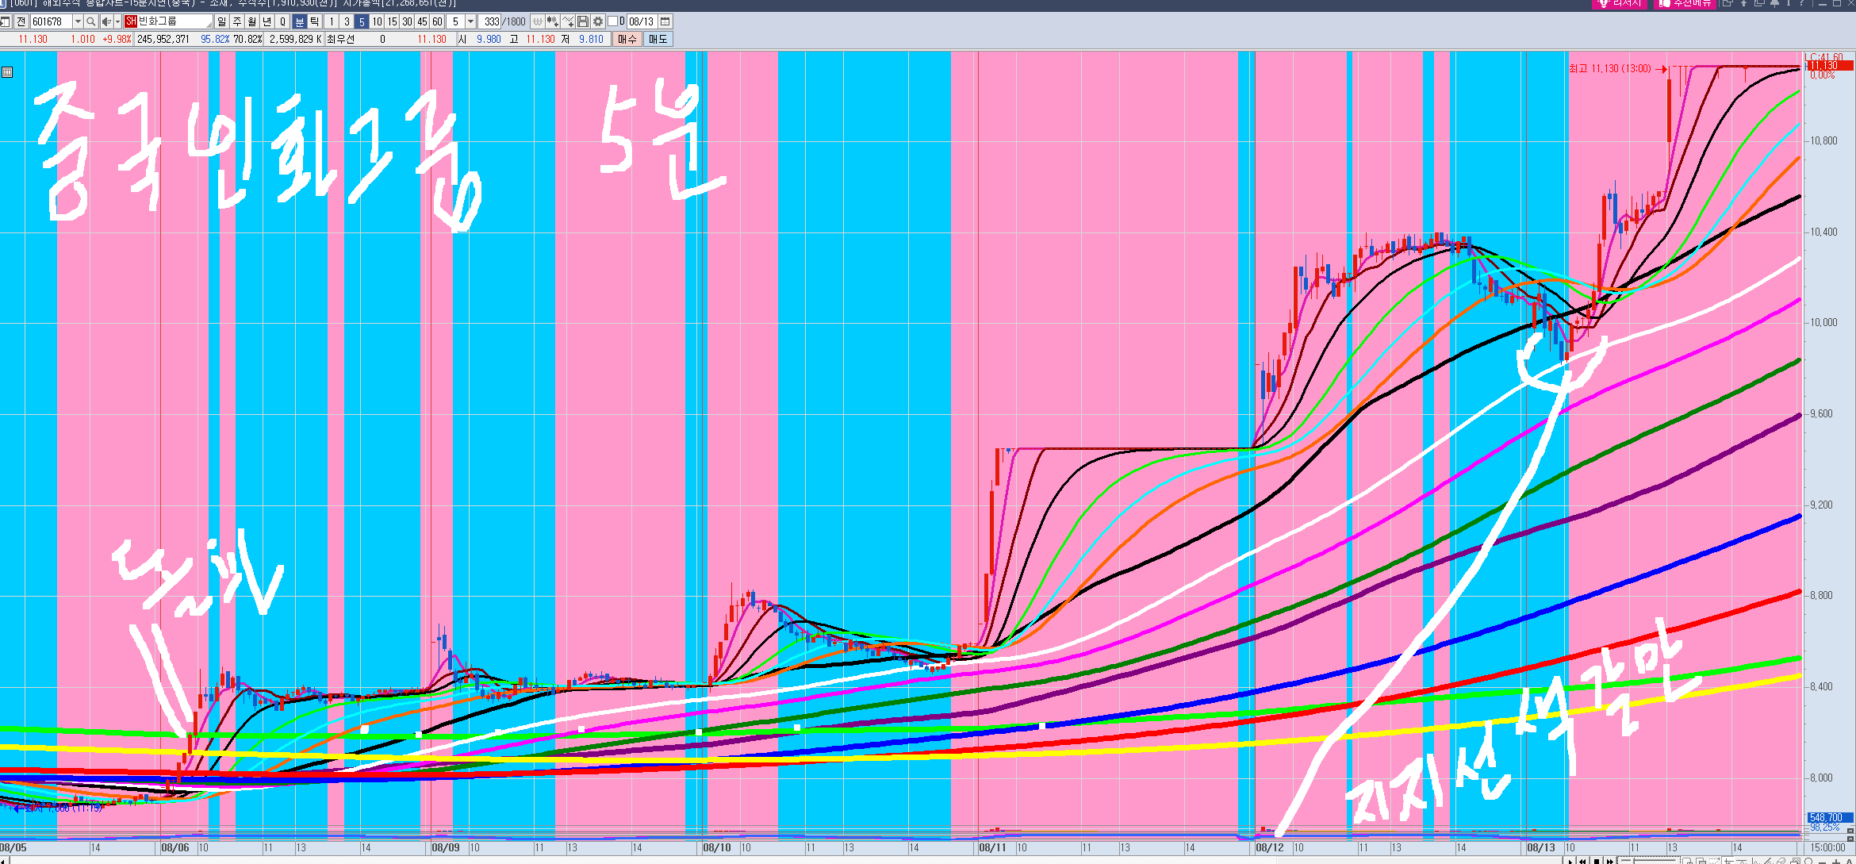Set the interval to 15 minutes
This screenshot has height=864, width=1856.
click(392, 21)
